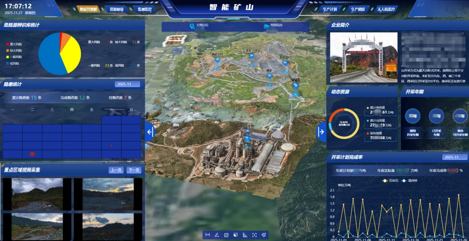Image resolution: width=469 pixels, height=241 pixels.
Task: Click the 南矿 map marker
Action: coord(270,77)
